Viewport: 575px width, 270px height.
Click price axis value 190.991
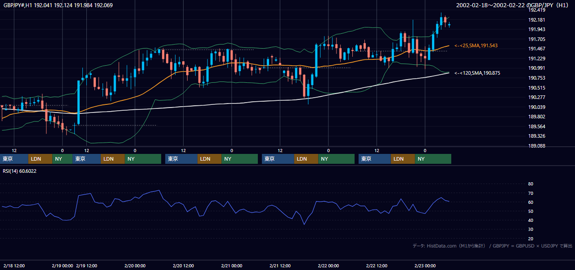pos(536,68)
